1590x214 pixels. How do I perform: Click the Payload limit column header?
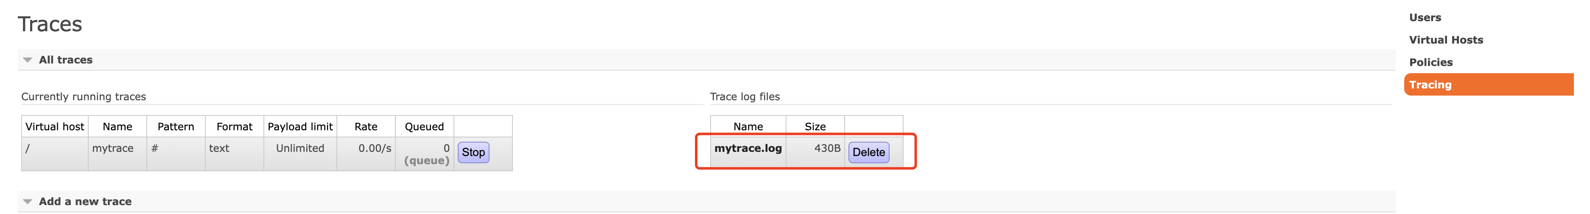(x=300, y=127)
